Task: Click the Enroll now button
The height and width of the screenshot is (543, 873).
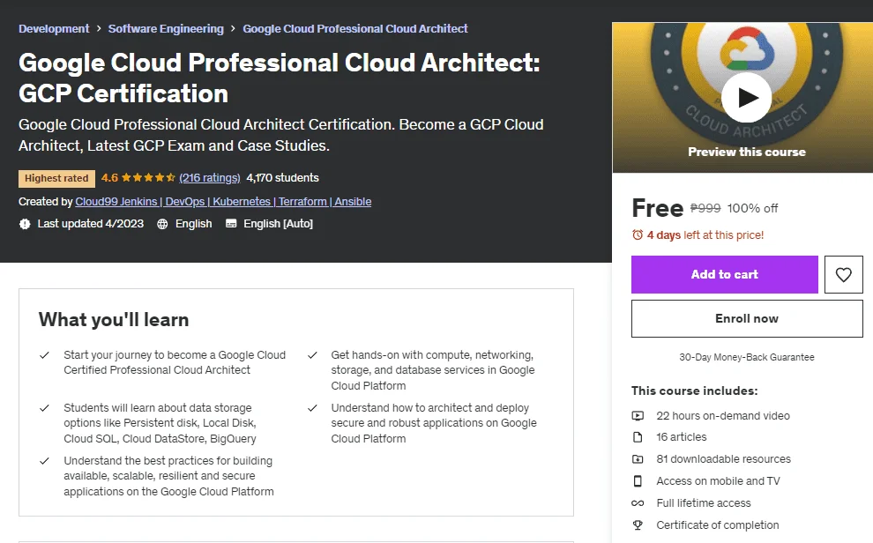Action: click(747, 319)
